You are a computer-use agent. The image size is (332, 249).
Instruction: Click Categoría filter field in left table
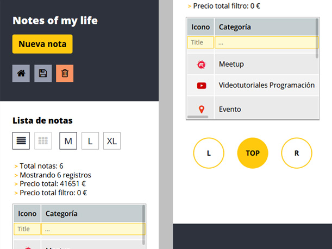point(93,229)
